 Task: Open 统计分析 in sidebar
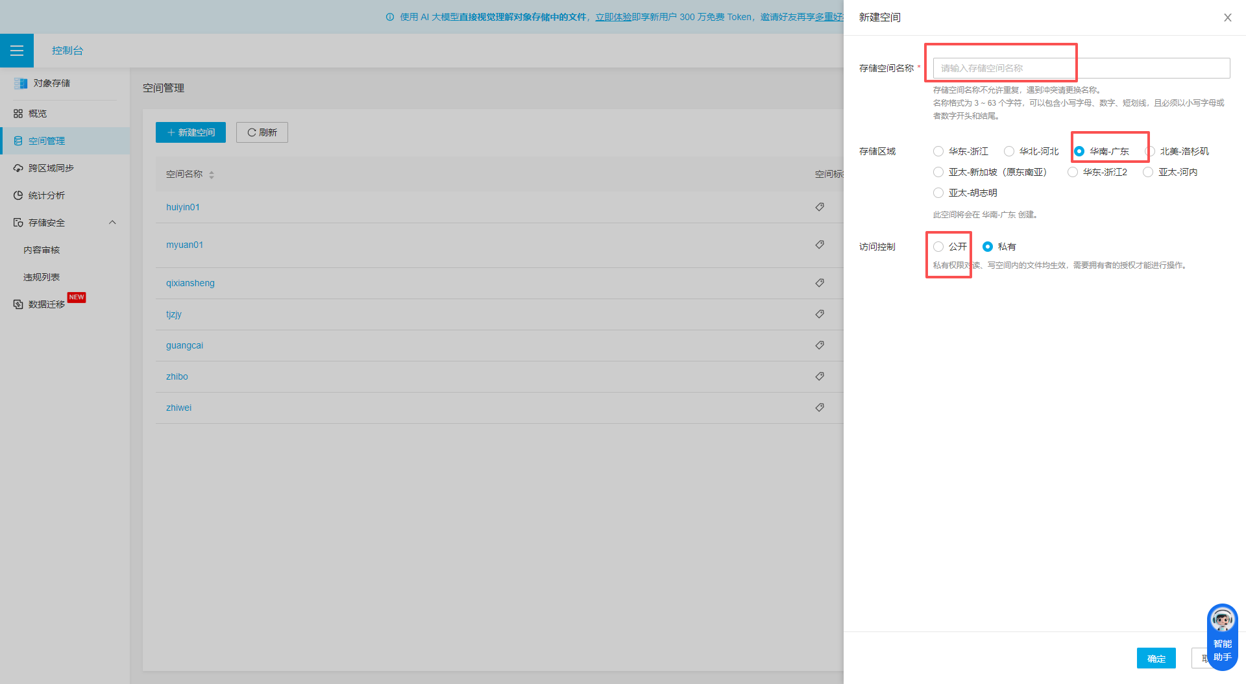pyautogui.click(x=46, y=195)
